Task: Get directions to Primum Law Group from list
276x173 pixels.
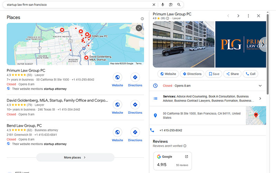Action: point(135,77)
